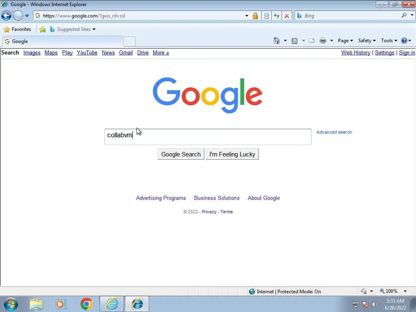This screenshot has width=416, height=312.
Task: Open the Page menu
Action: (345, 41)
